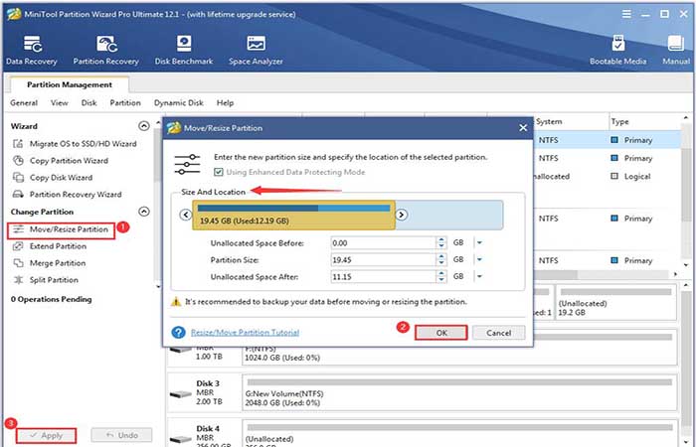Open the Partition menu
Image resolution: width=696 pixels, height=447 pixels.
(125, 103)
